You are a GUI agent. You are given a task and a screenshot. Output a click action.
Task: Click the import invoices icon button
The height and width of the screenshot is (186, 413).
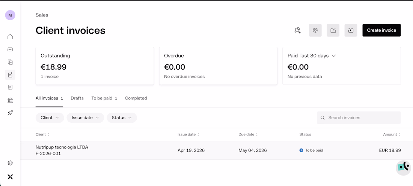[351, 30]
